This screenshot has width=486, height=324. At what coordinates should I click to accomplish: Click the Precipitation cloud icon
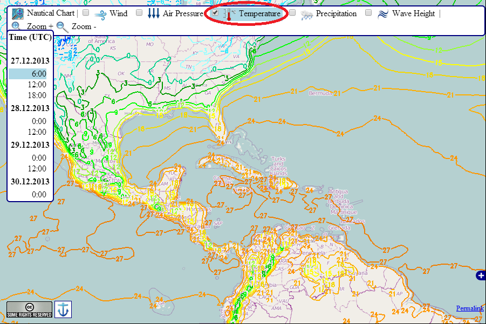coord(305,13)
